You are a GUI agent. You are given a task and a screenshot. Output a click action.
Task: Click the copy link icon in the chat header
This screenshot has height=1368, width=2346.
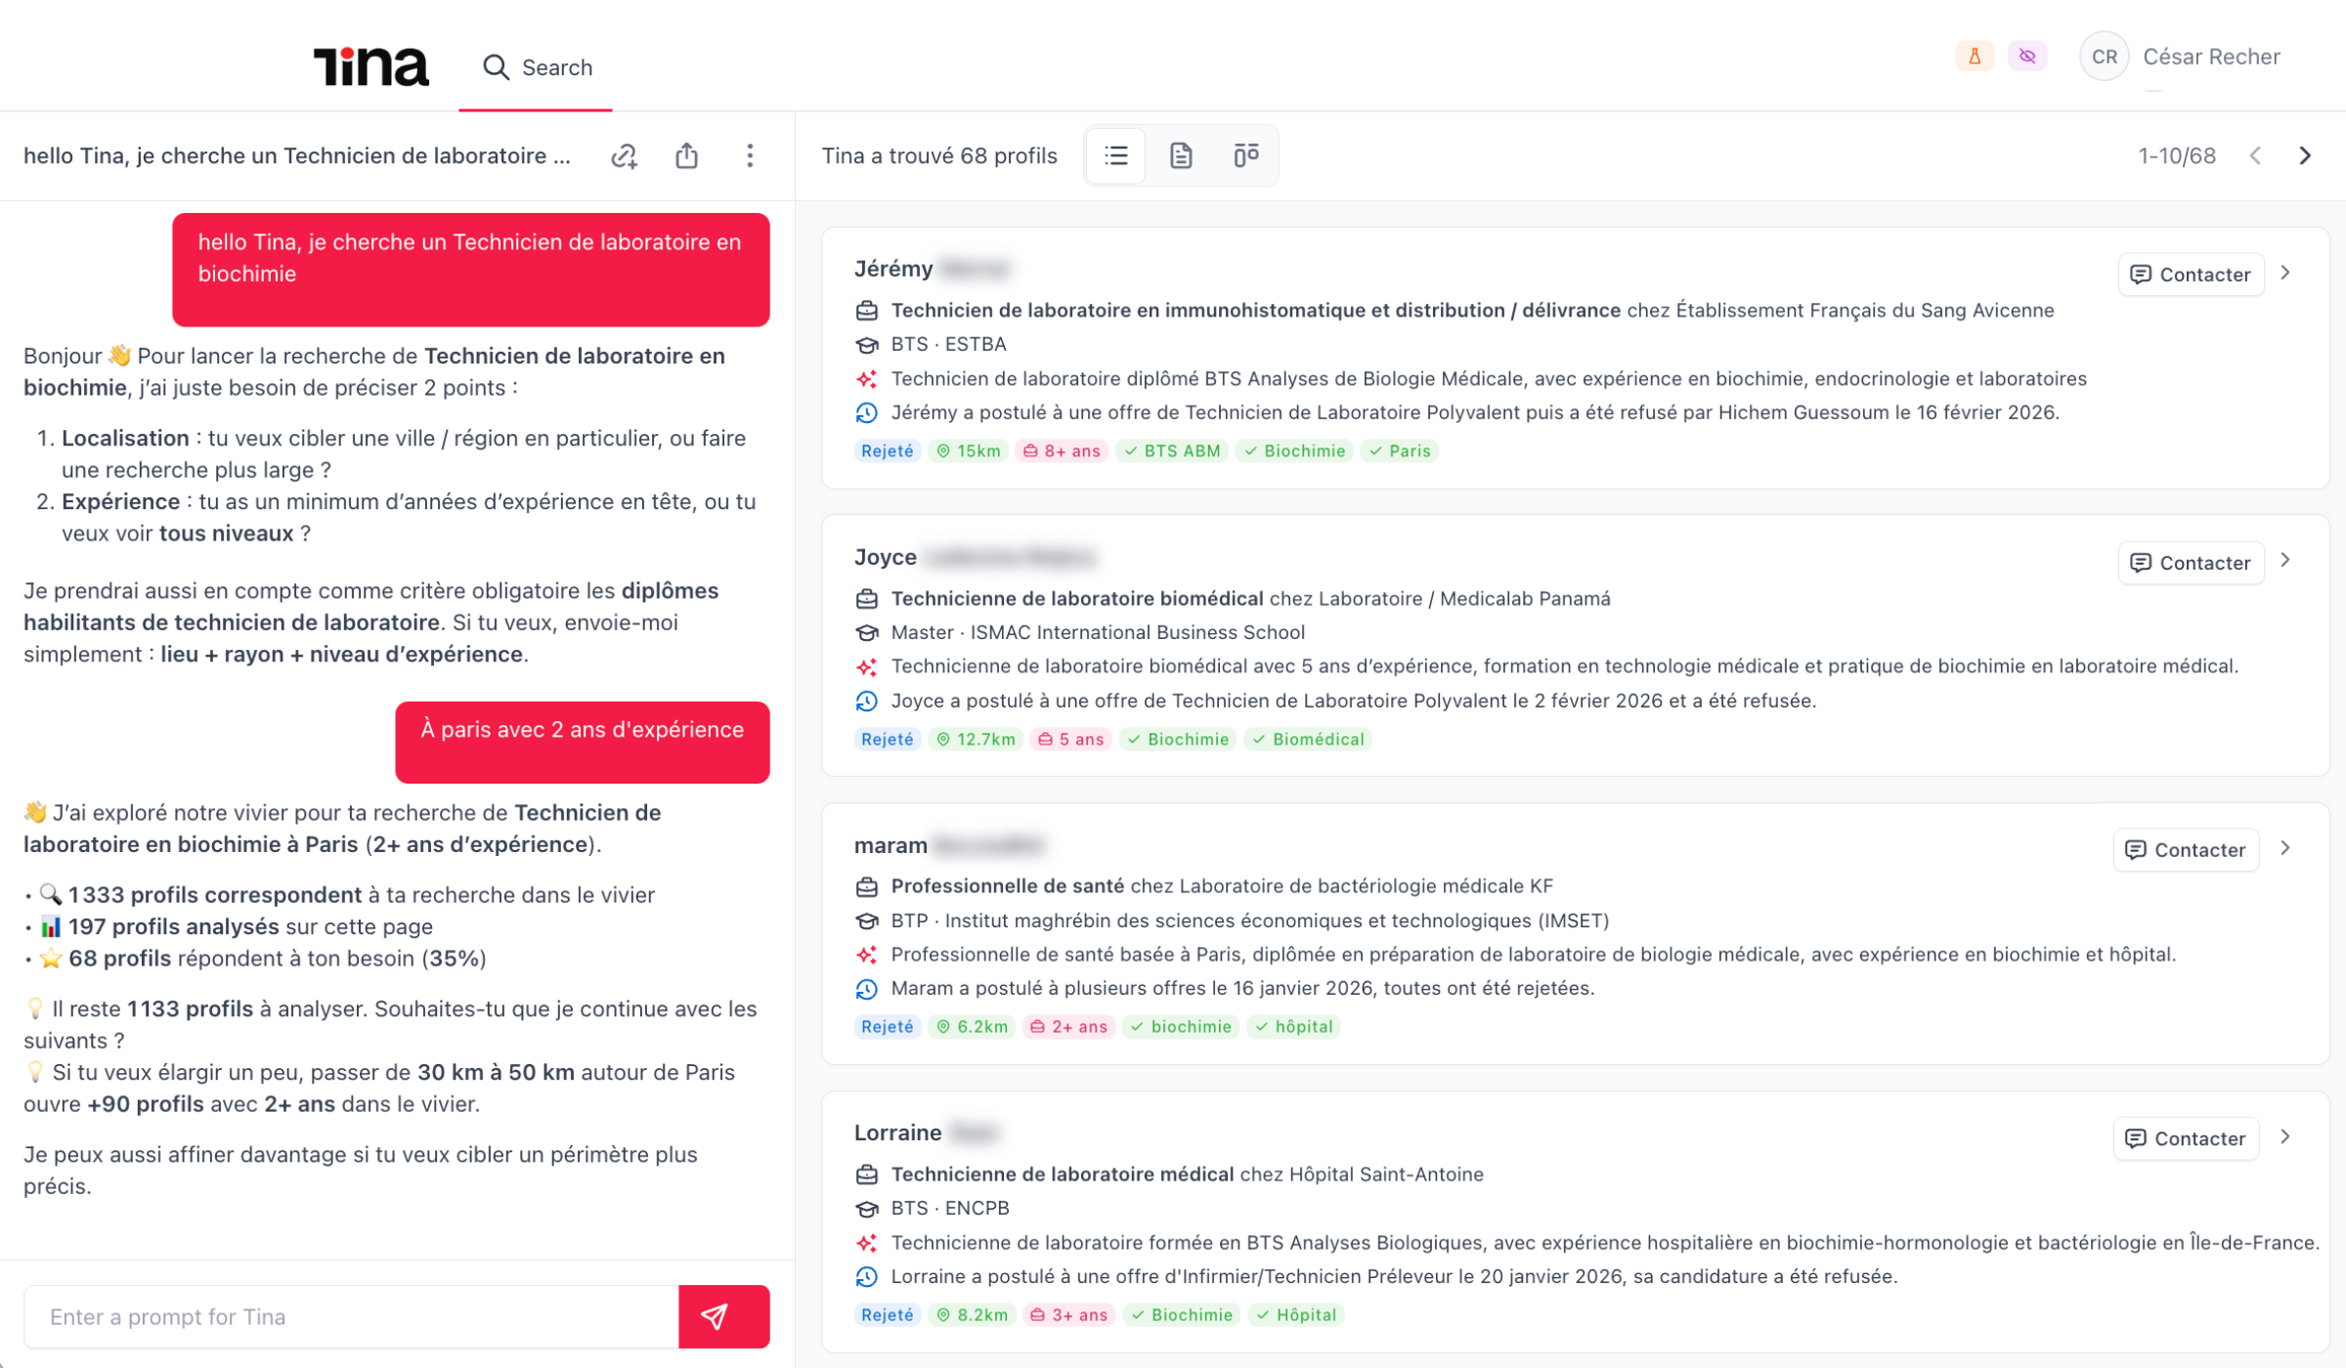point(624,156)
